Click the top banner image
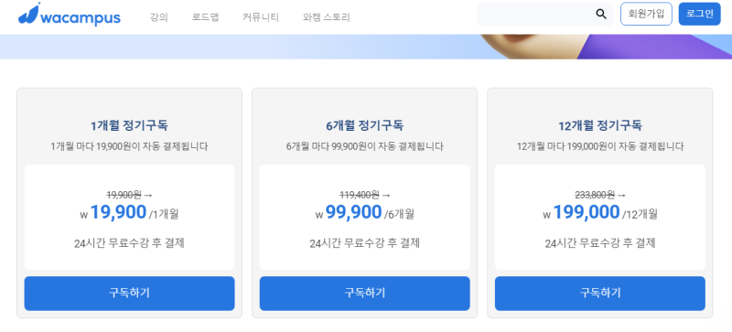 coord(366,47)
